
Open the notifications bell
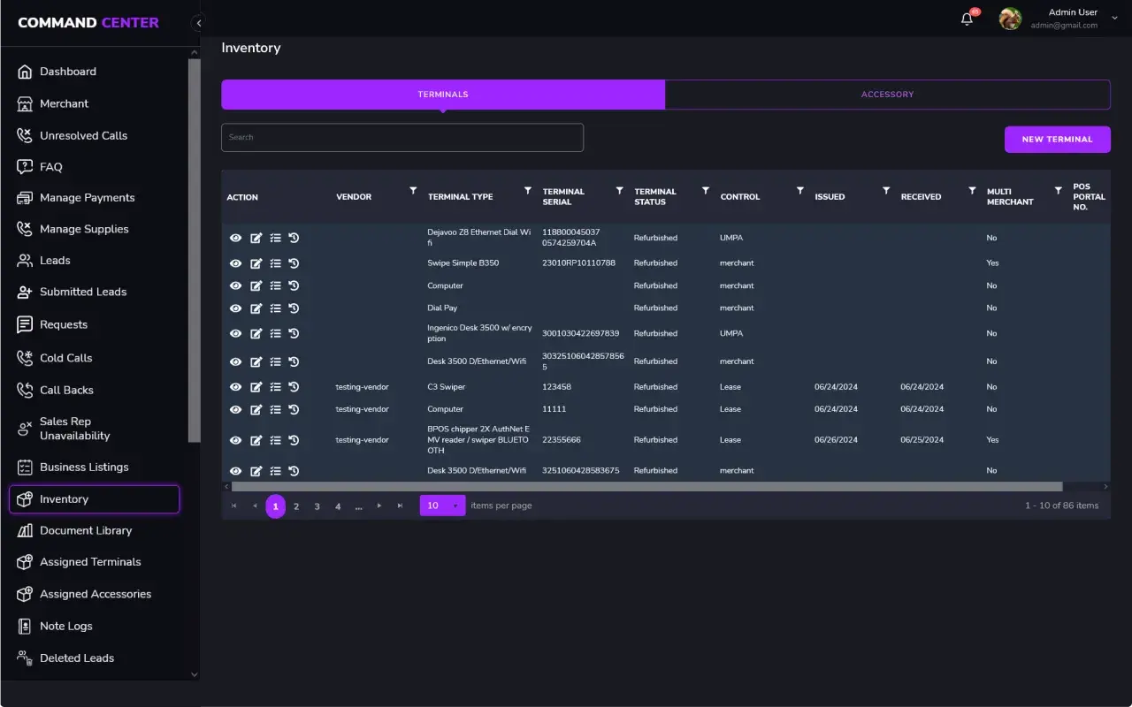[967, 19]
